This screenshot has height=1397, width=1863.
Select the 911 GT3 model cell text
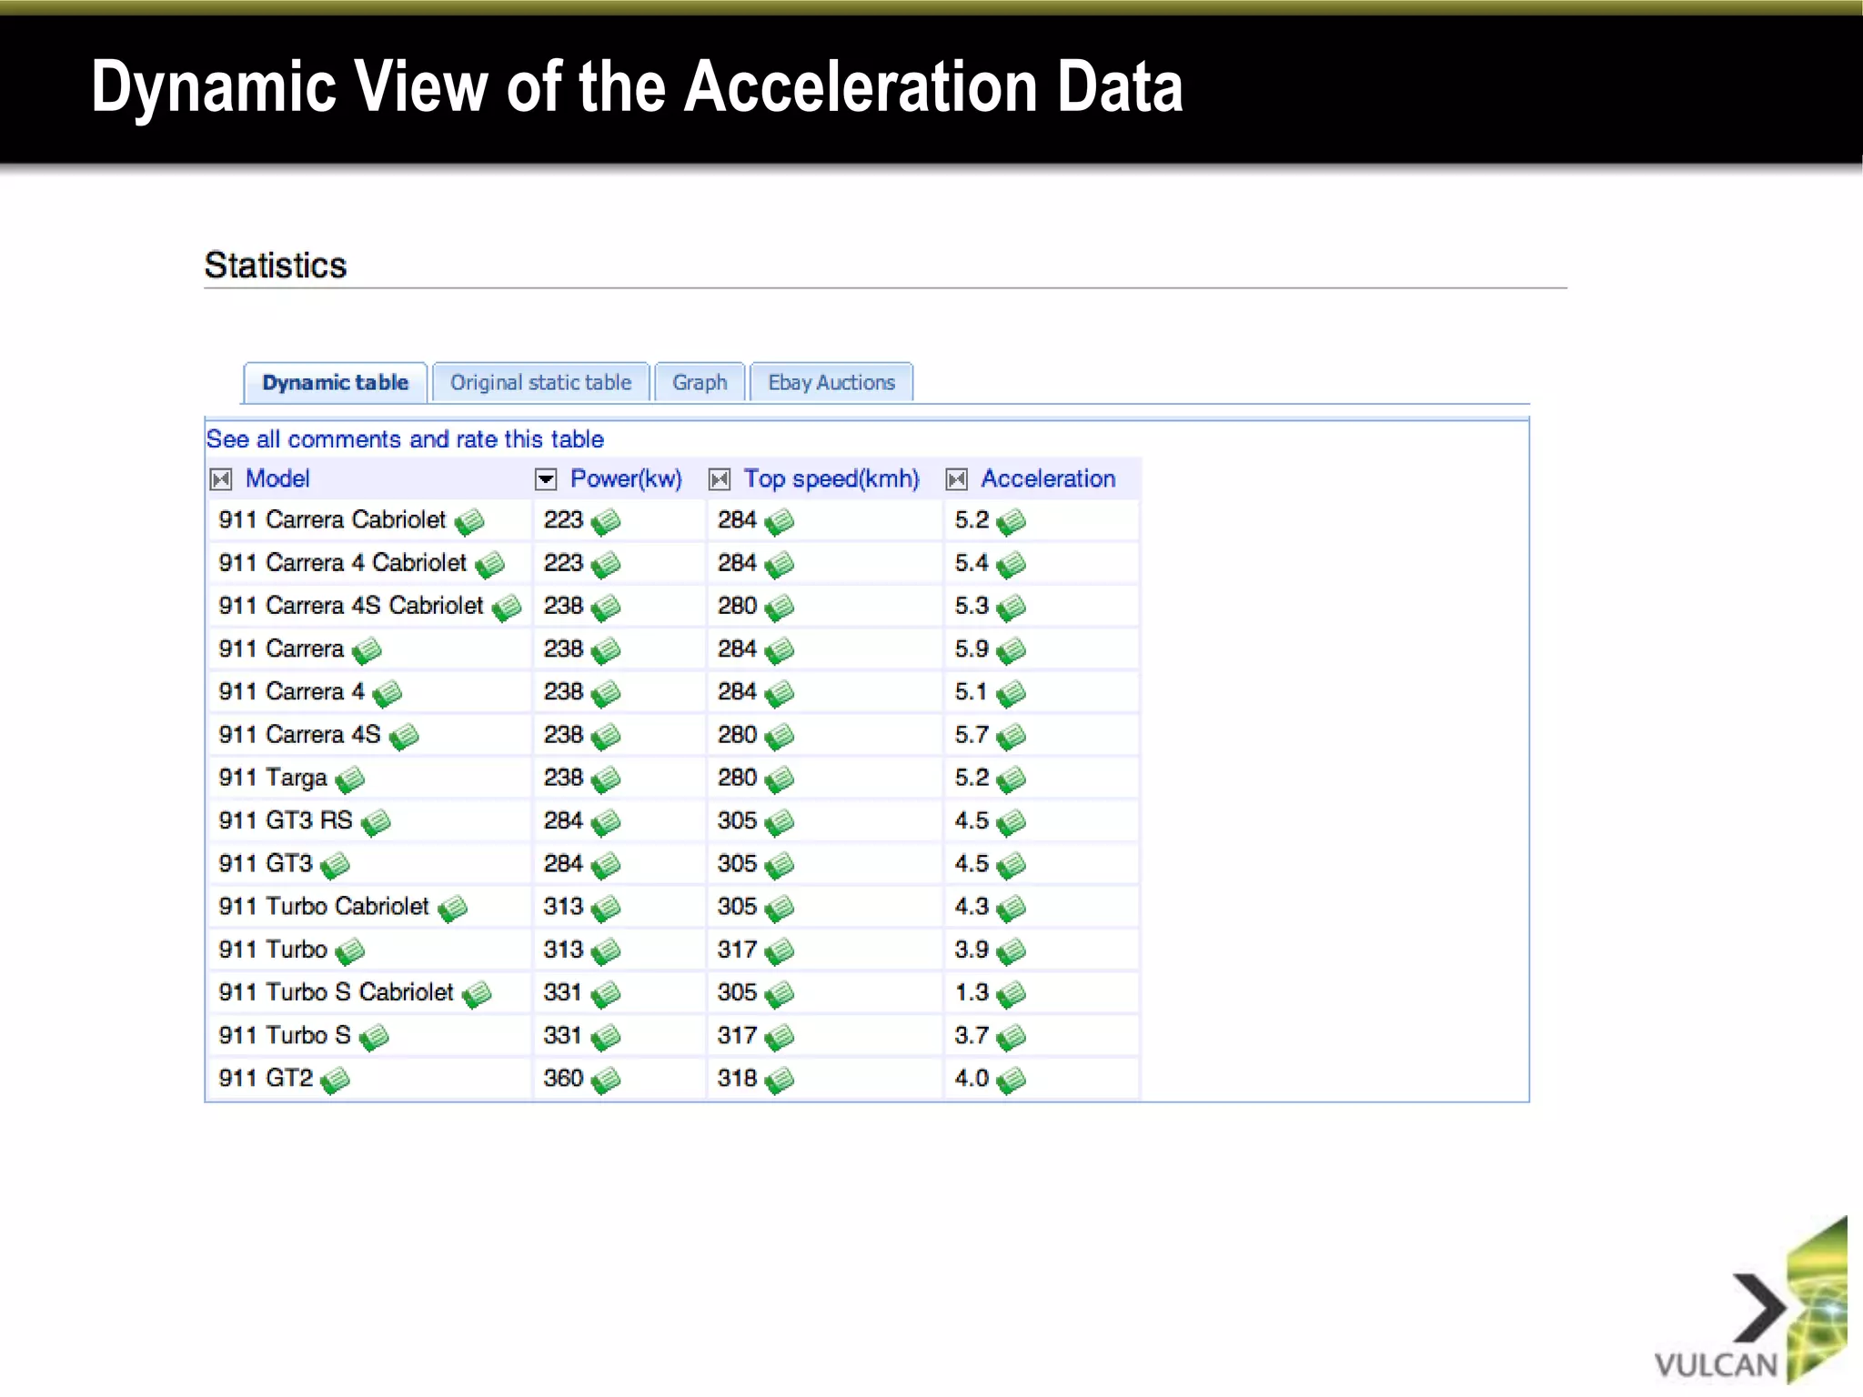coord(266,863)
